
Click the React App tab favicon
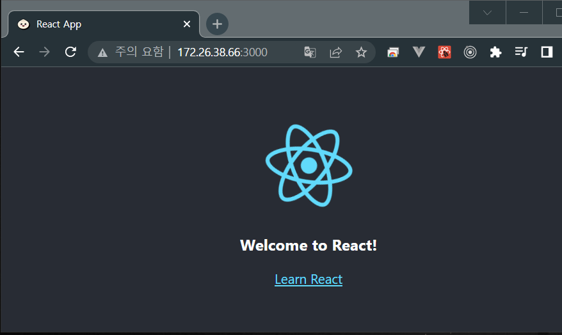tap(24, 24)
